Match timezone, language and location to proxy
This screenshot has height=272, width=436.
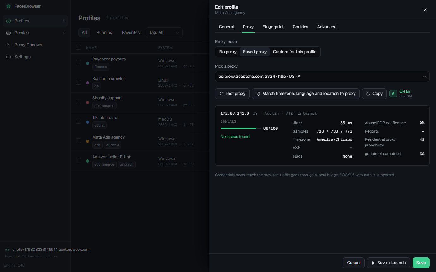click(306, 94)
